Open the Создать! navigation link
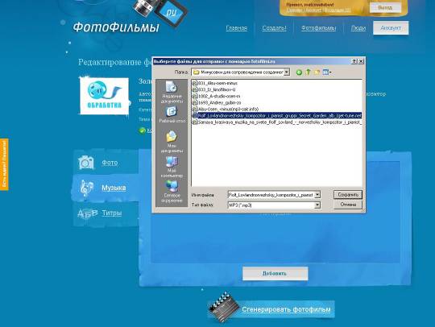This screenshot has width=435, height=327. (274, 28)
